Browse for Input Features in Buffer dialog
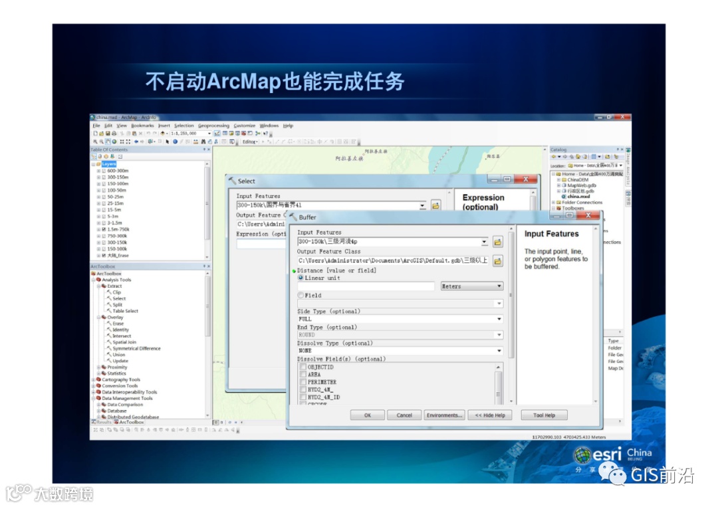Screen dimensions: 718x507 [498, 242]
